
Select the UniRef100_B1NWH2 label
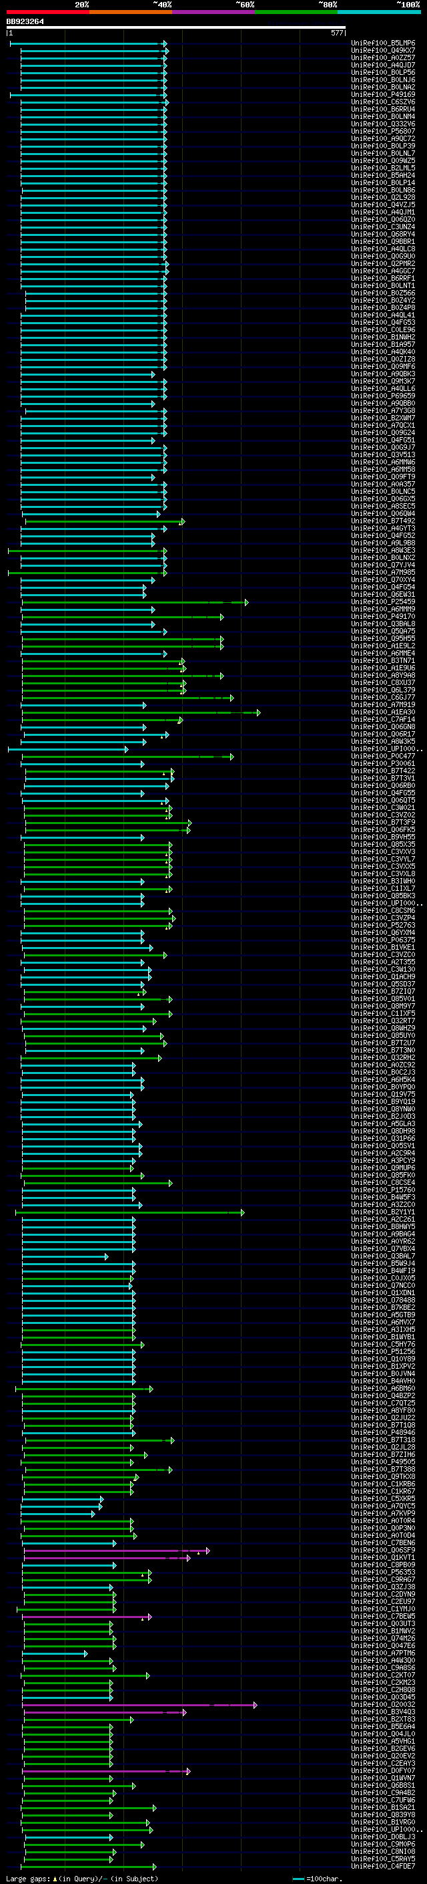point(383,337)
